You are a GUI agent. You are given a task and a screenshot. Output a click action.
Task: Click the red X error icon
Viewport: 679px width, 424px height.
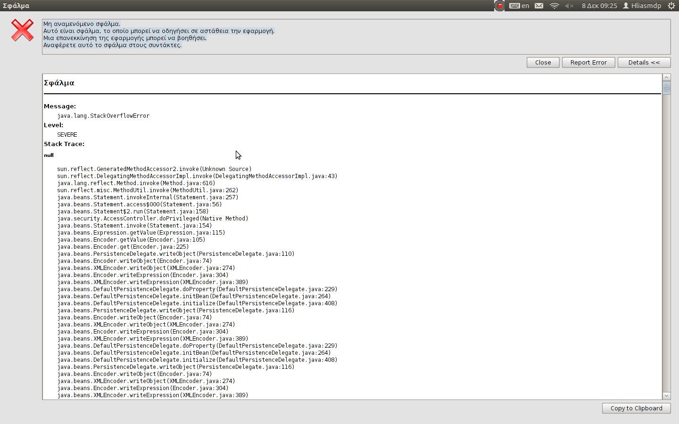click(22, 30)
